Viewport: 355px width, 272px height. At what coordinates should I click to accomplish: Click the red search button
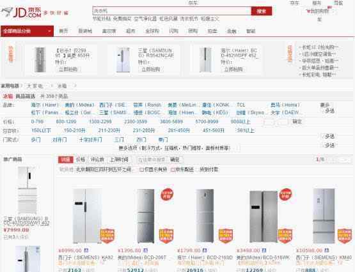click(x=262, y=11)
